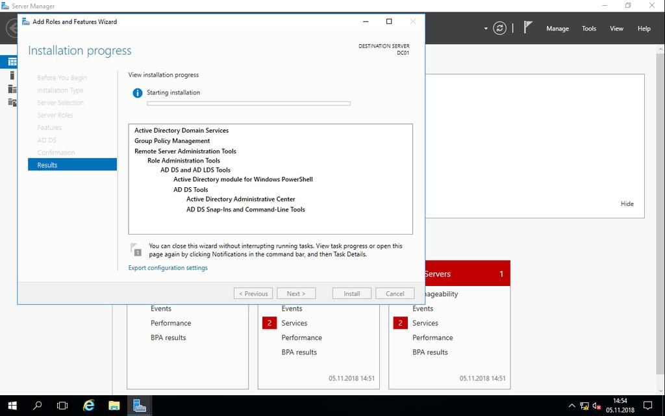Click Server Manager taskbar icon
The height and width of the screenshot is (416, 665).
coord(140,406)
